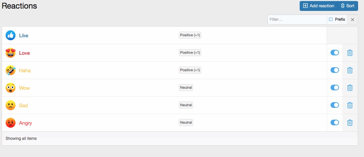The width and height of the screenshot is (364, 157).
Task: Switch off the Love reaction toggle
Action: click(x=335, y=53)
